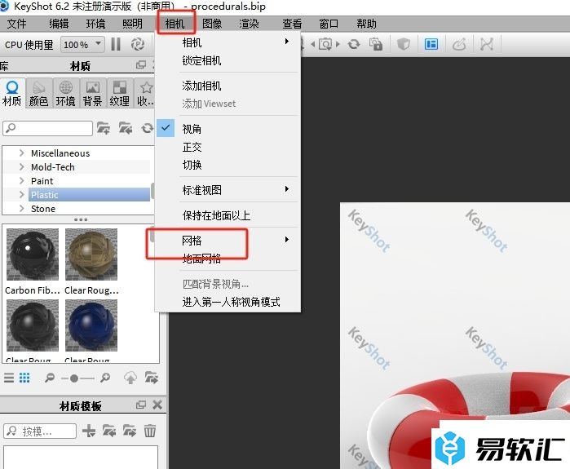Screen dimensions: 570x469
Task: Switch library to list view
Action: pyautogui.click(x=9, y=378)
